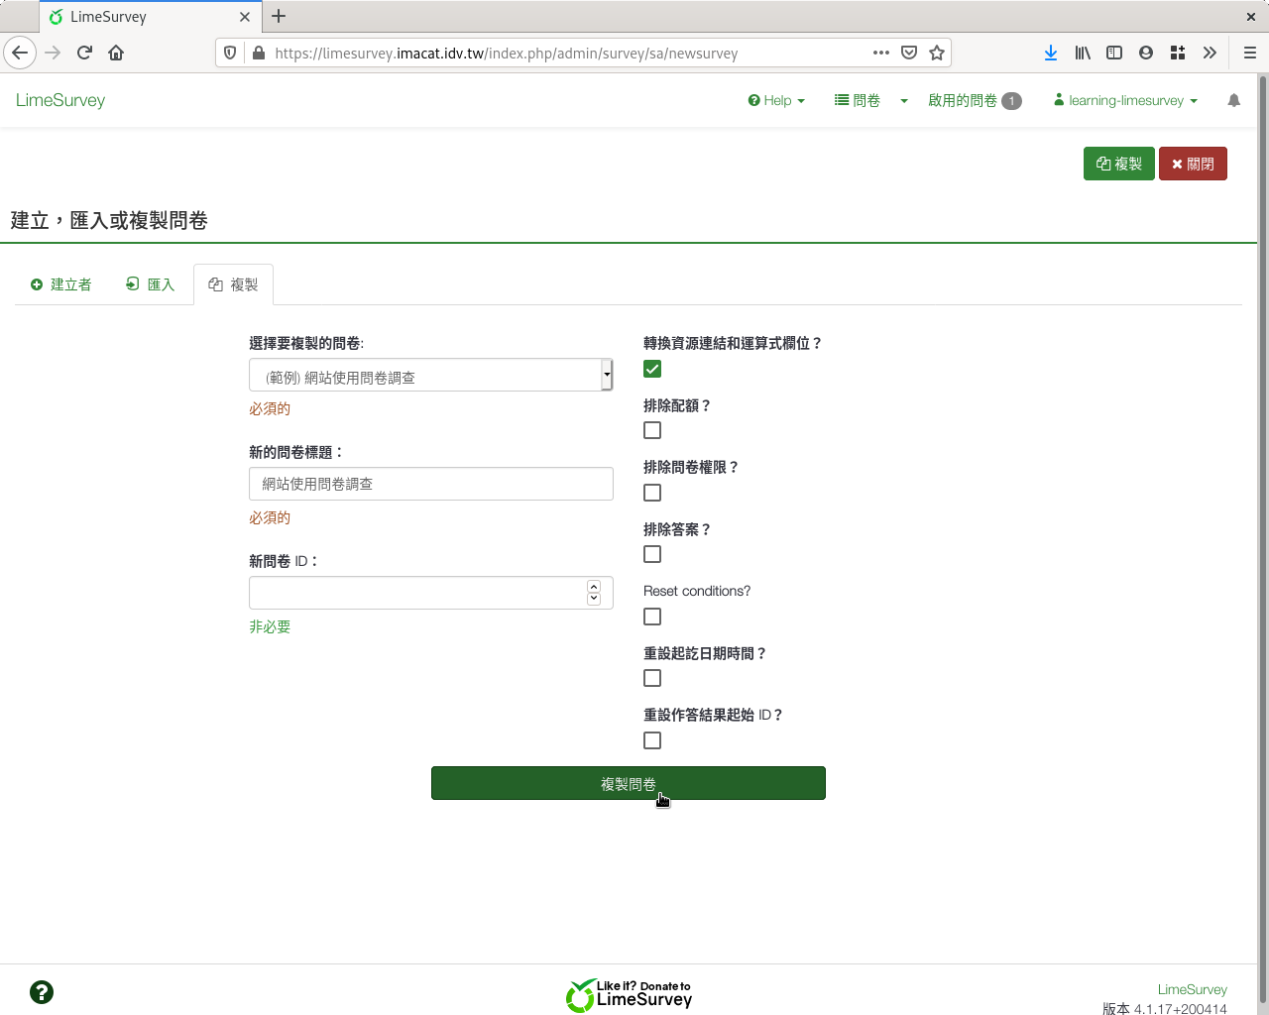Open the learning-limesurvey user menu
This screenshot has width=1269, height=1015.
pos(1125,100)
